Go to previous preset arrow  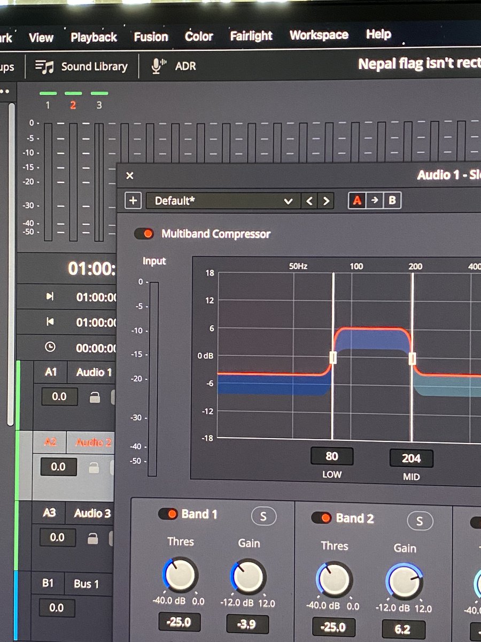click(x=309, y=201)
